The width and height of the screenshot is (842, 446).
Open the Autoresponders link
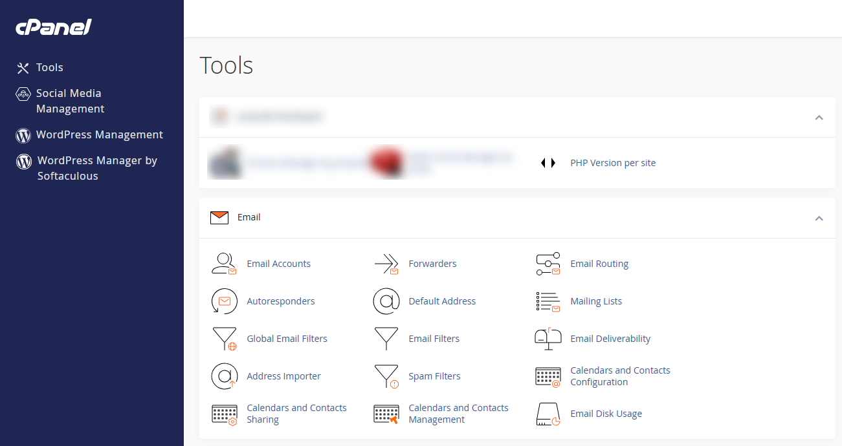[x=281, y=301]
